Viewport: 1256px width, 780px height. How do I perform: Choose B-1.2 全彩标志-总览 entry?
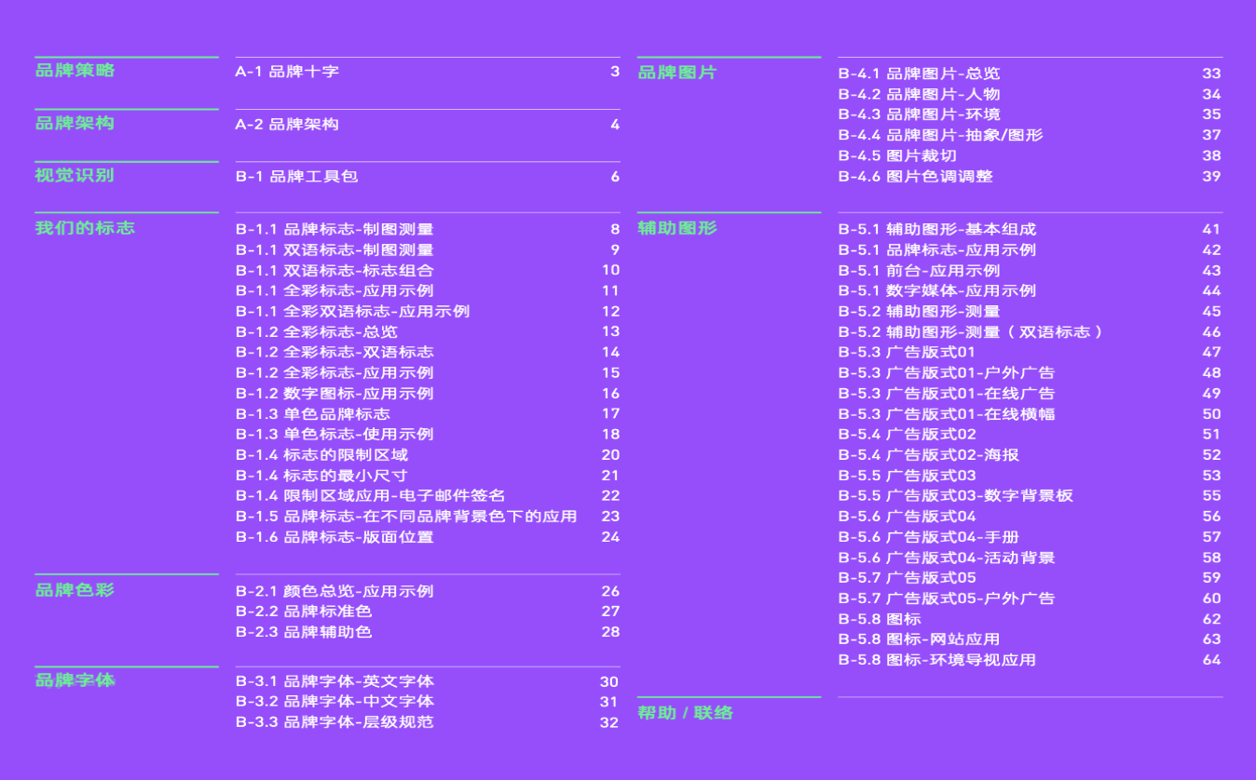317,331
